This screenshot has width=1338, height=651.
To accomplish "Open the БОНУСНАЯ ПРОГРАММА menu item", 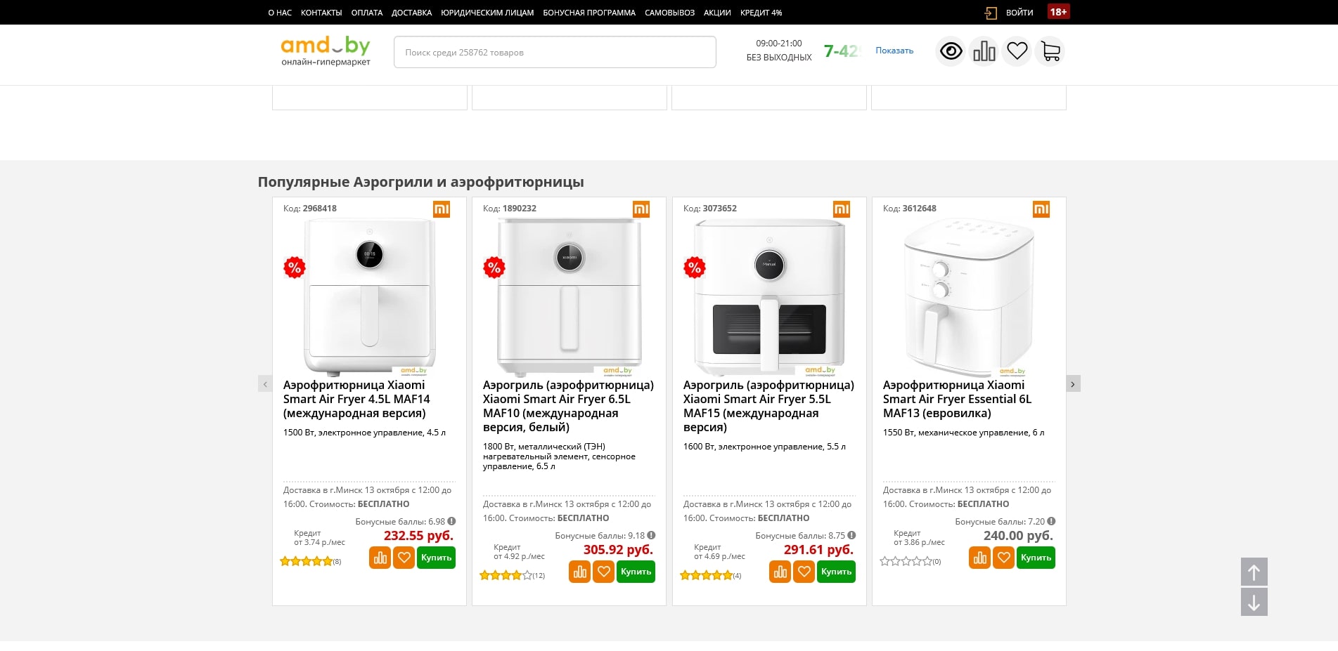I will pos(588,13).
